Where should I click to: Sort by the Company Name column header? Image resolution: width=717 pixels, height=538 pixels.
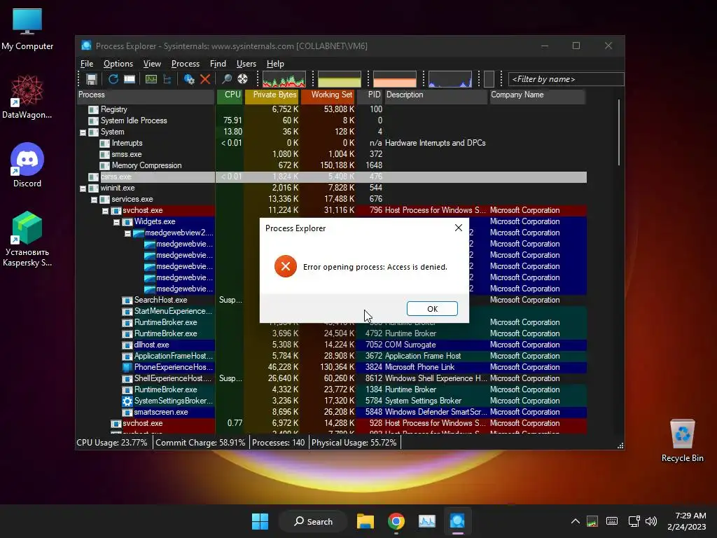(x=537, y=95)
